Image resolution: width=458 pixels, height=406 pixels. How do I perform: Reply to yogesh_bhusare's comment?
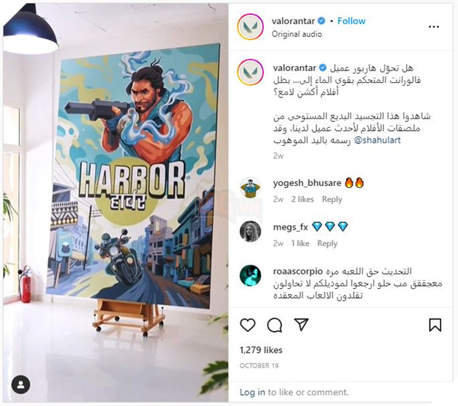[332, 199]
